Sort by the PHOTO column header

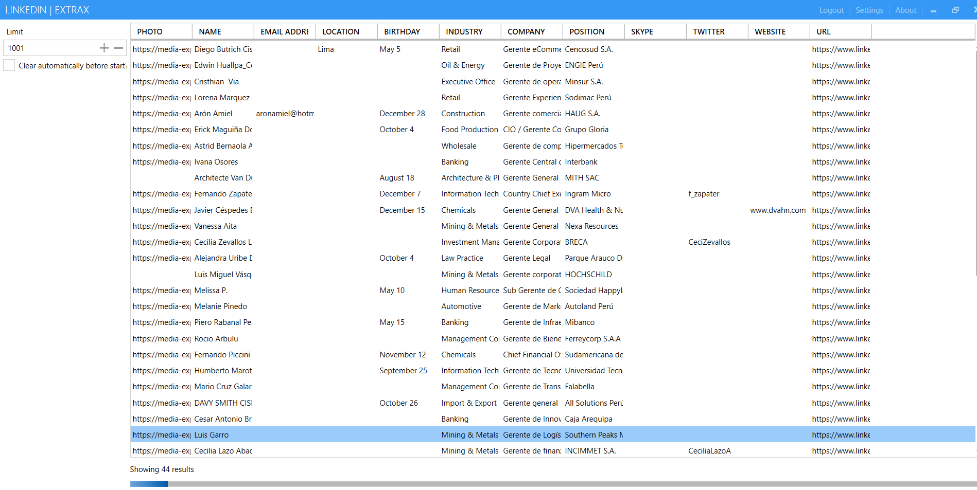point(161,31)
